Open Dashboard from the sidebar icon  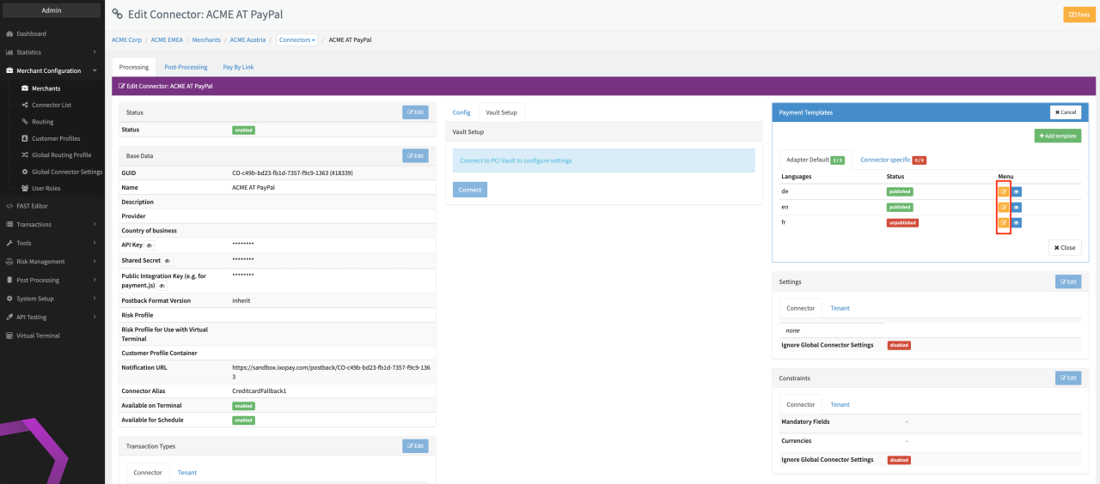pyautogui.click(x=9, y=33)
